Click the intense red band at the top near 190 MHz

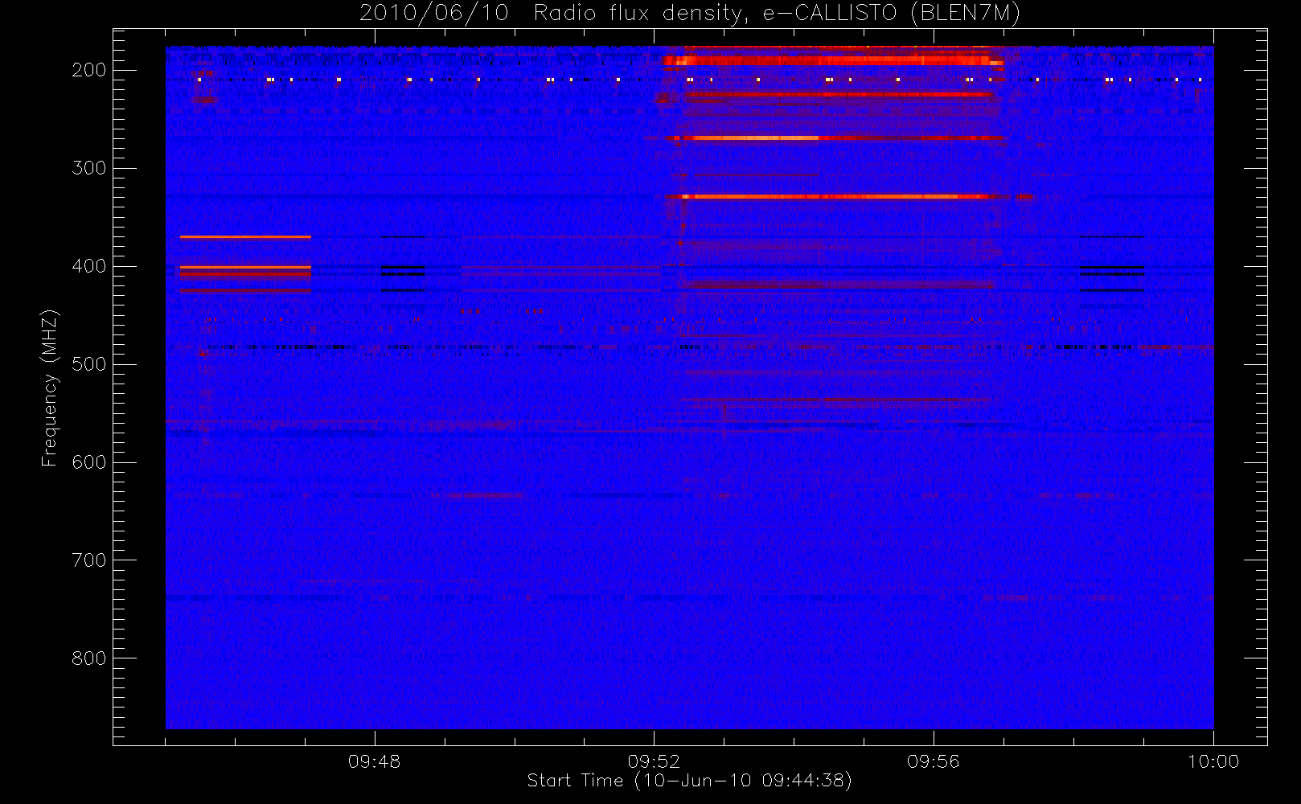833,59
